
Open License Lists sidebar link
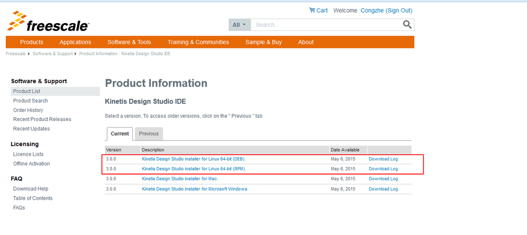point(28,155)
